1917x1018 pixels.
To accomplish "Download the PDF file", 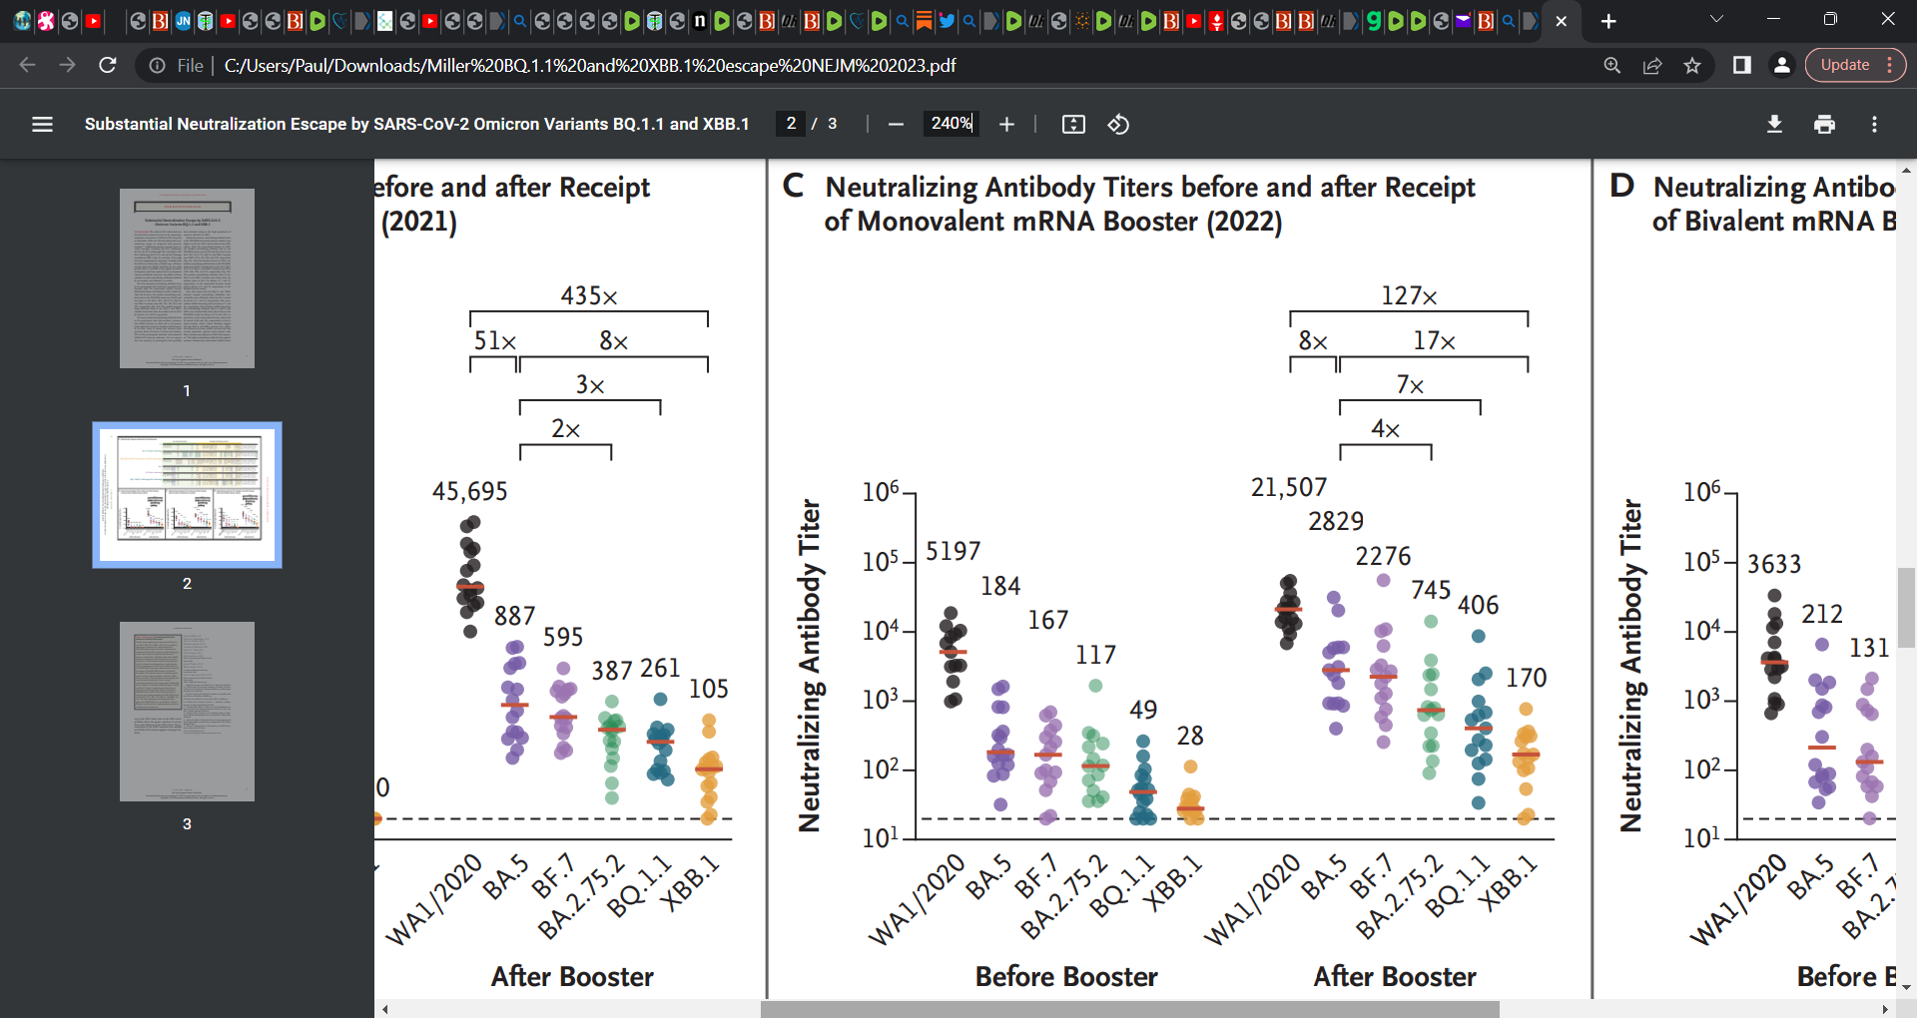I will [1774, 124].
